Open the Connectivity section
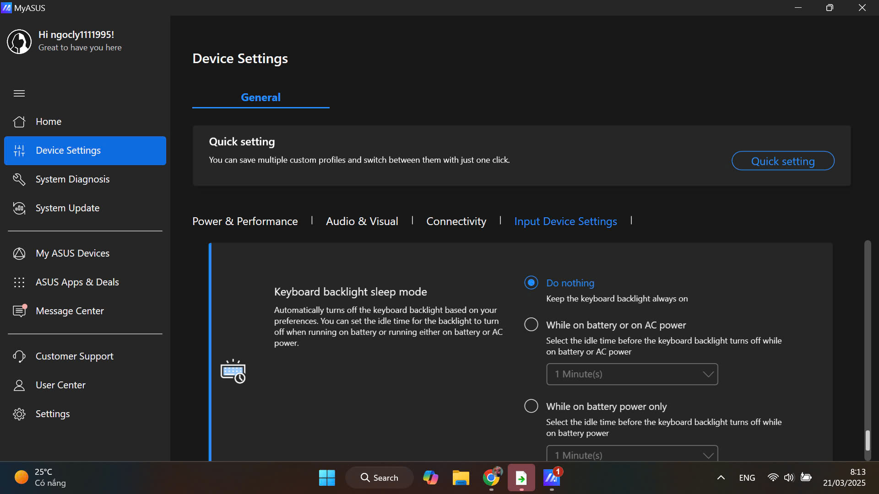The image size is (879, 494). click(x=456, y=221)
